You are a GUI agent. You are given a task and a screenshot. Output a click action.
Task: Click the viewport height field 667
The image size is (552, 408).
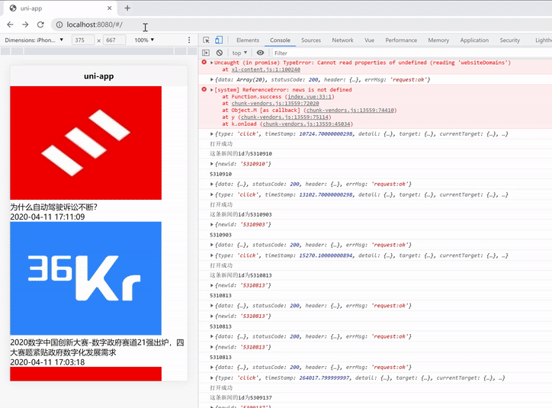coord(114,40)
